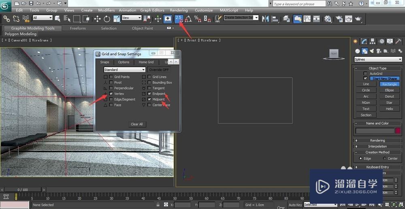Screen dimensions: 405x209
Task: Click the Align tool
Action: coord(275,19)
